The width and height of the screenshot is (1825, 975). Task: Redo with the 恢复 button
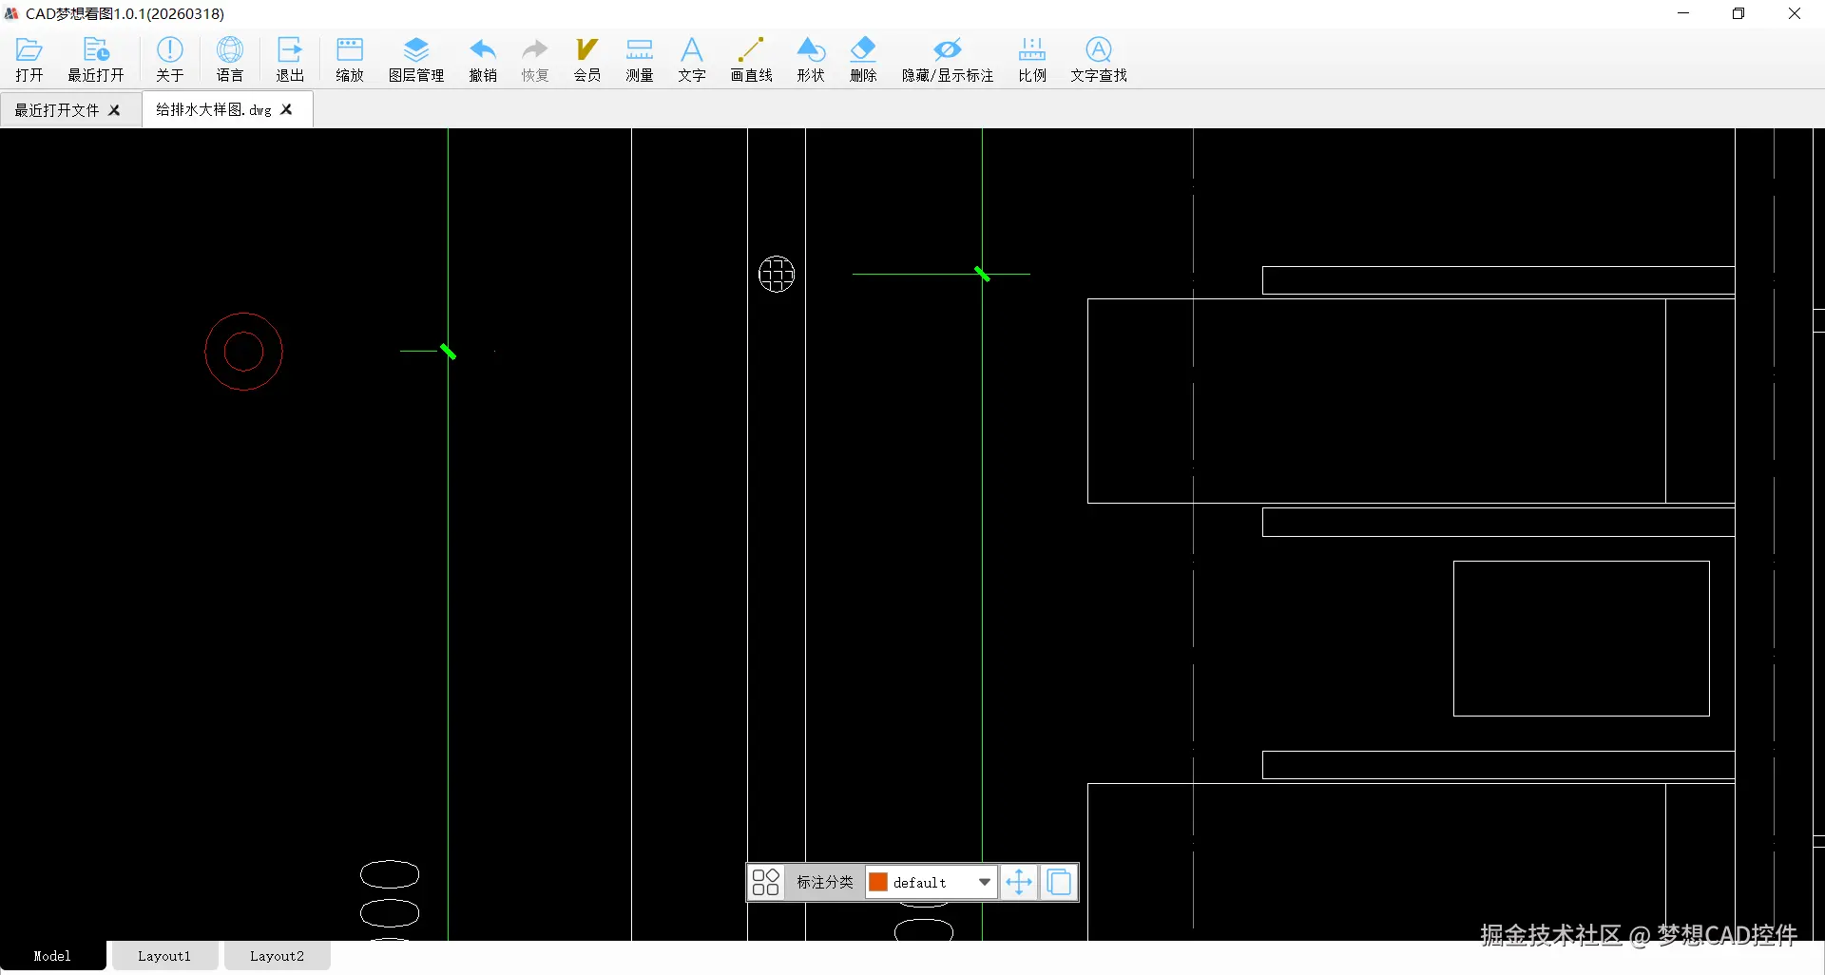535,60
